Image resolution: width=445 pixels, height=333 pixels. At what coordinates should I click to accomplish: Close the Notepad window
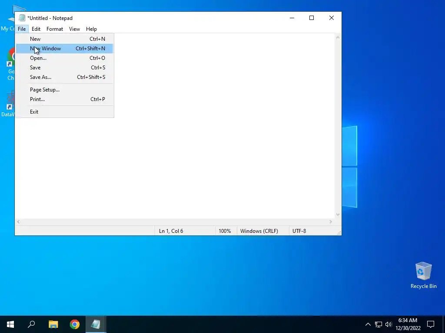(332, 18)
